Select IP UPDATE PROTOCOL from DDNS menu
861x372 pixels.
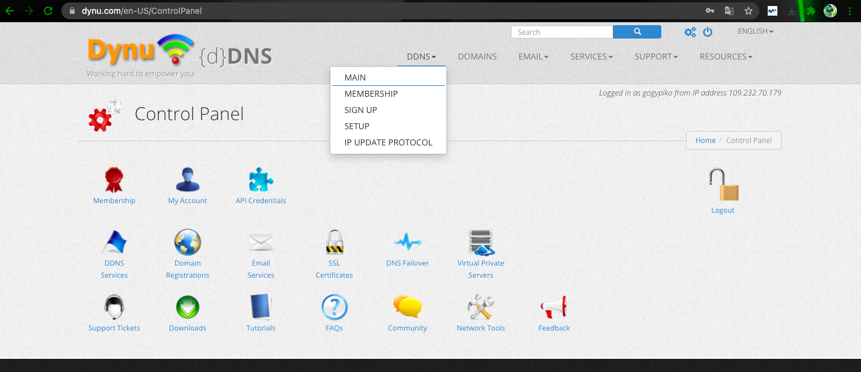pos(388,142)
